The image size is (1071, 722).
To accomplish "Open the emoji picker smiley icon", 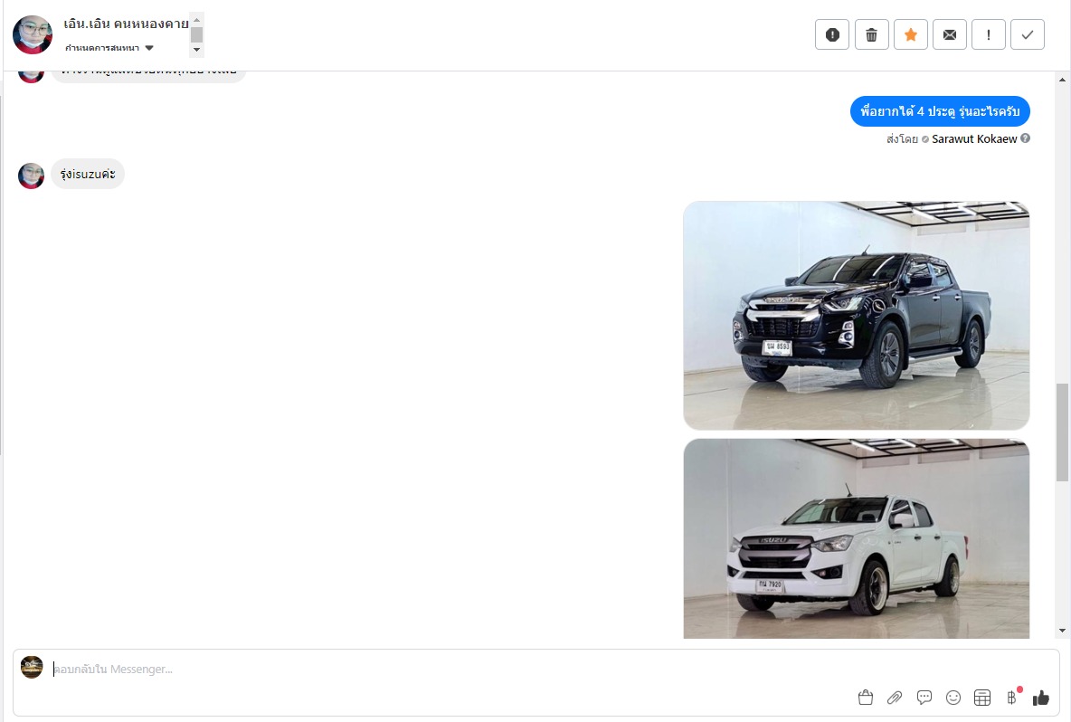I will 953,698.
